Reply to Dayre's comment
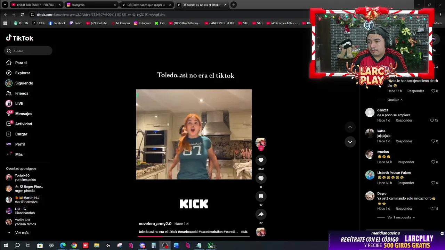Image resolution: width=445 pixels, height=250 pixels. [404, 209]
